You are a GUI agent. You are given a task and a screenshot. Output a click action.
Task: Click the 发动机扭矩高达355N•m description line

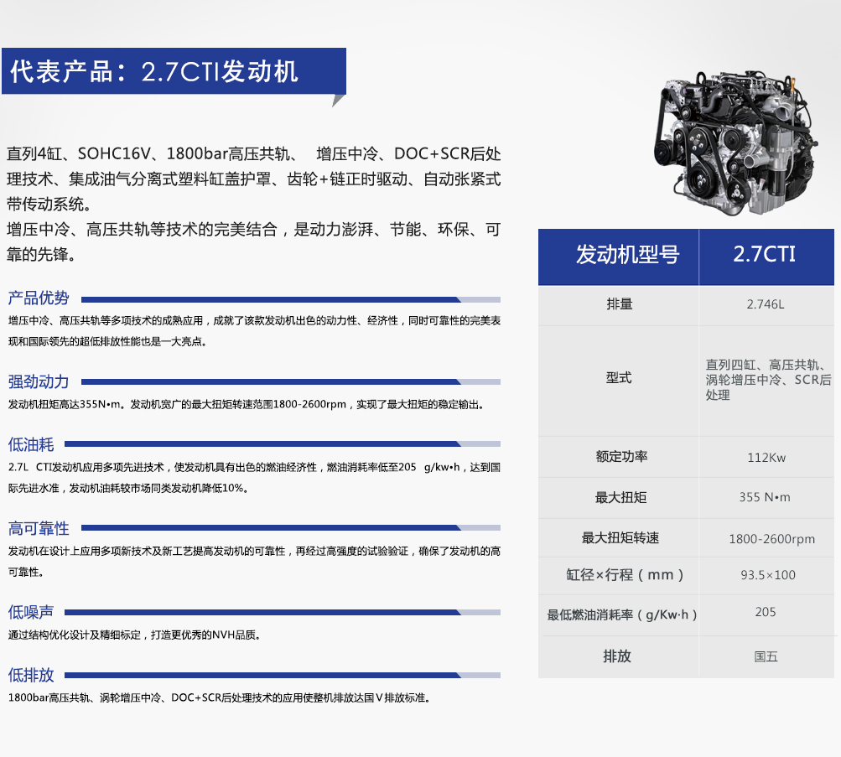(247, 404)
